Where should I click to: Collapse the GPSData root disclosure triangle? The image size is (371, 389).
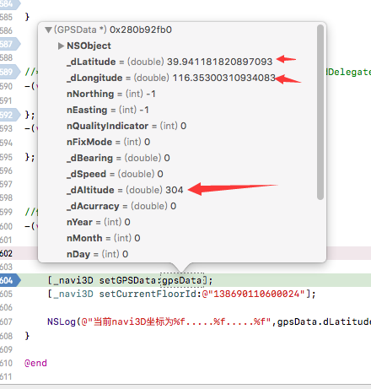[x=48, y=30]
